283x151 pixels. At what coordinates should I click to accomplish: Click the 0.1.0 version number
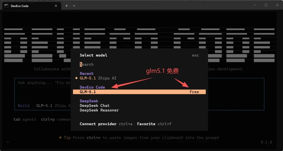pos(266,142)
